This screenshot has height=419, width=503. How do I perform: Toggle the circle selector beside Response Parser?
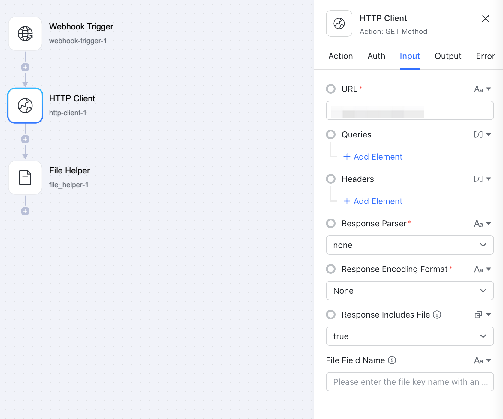coord(330,223)
